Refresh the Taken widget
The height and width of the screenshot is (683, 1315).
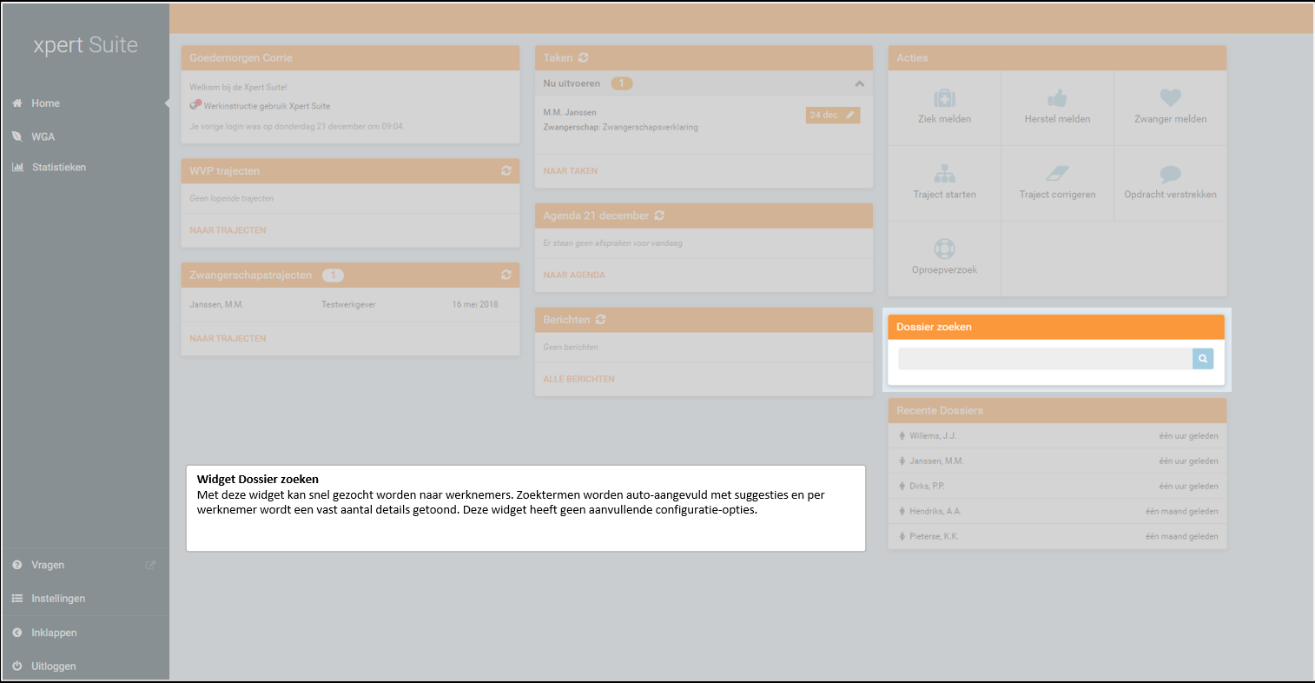(x=584, y=58)
